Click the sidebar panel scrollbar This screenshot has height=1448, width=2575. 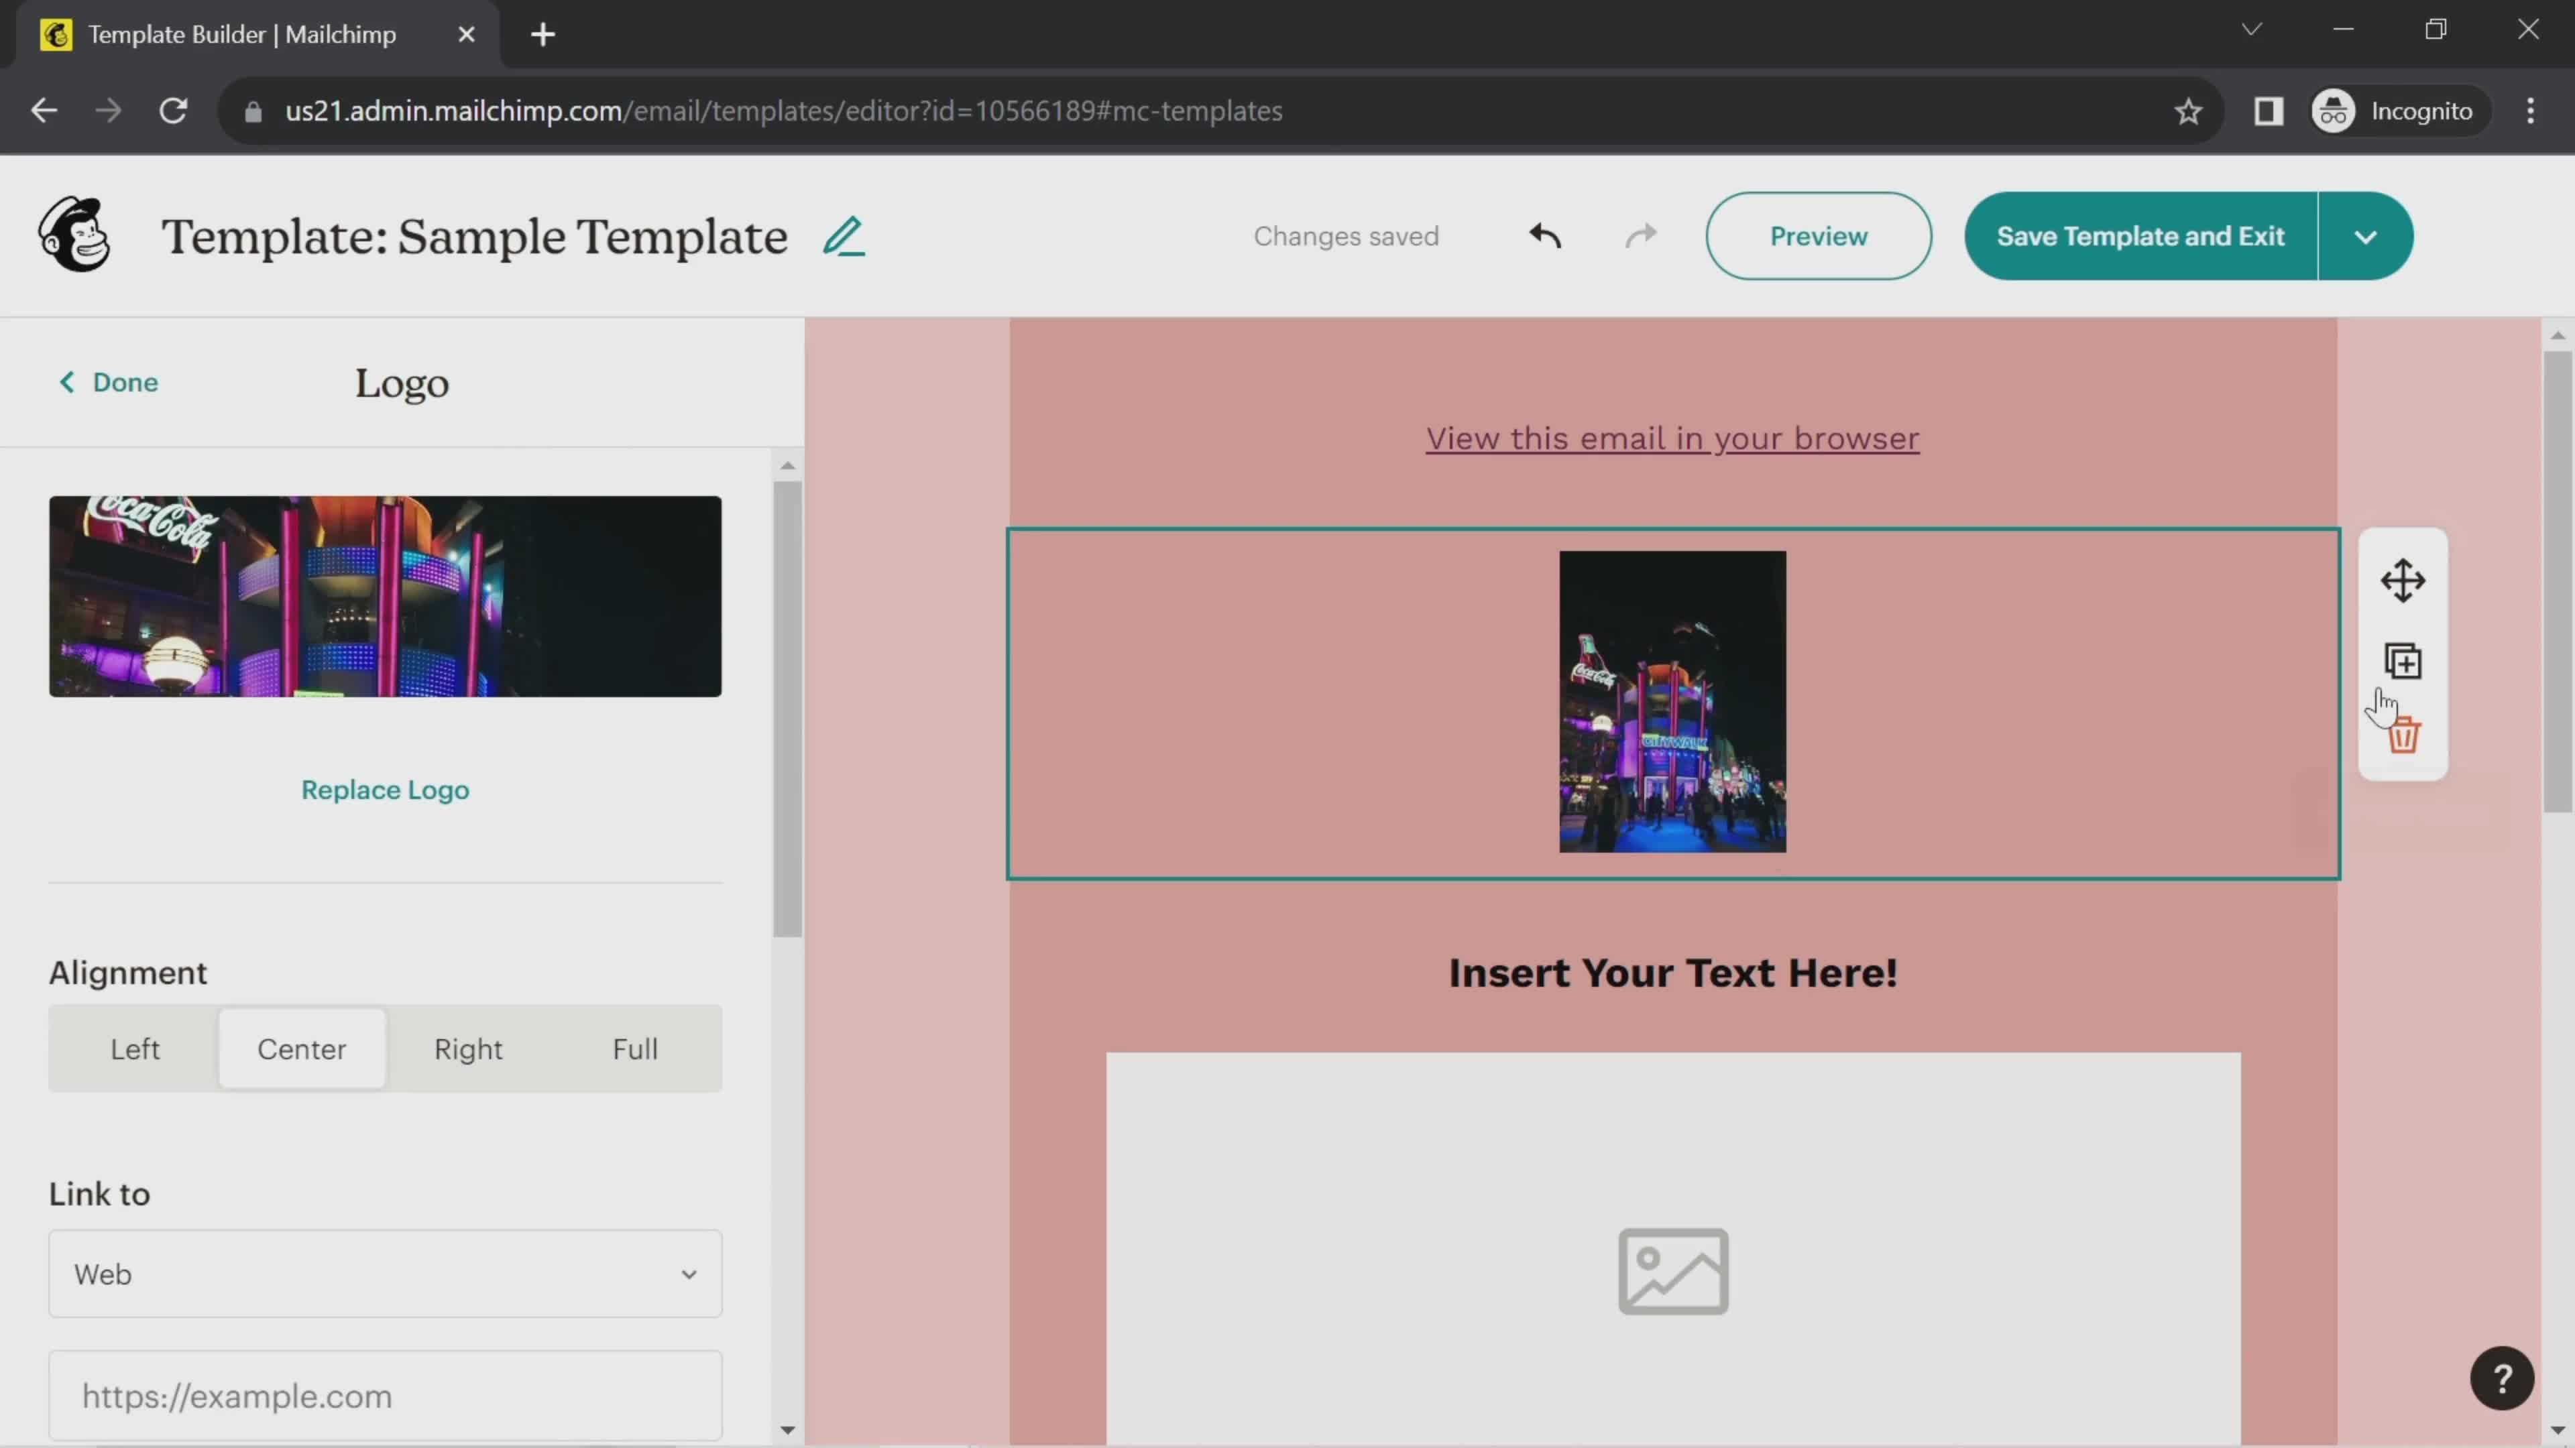pyautogui.click(x=787, y=709)
